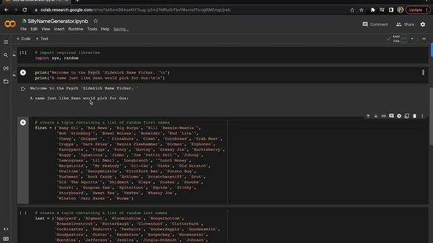Screen dimensions: 433x243
Task: Add a comment to the cell icon
Action: coord(391,116)
